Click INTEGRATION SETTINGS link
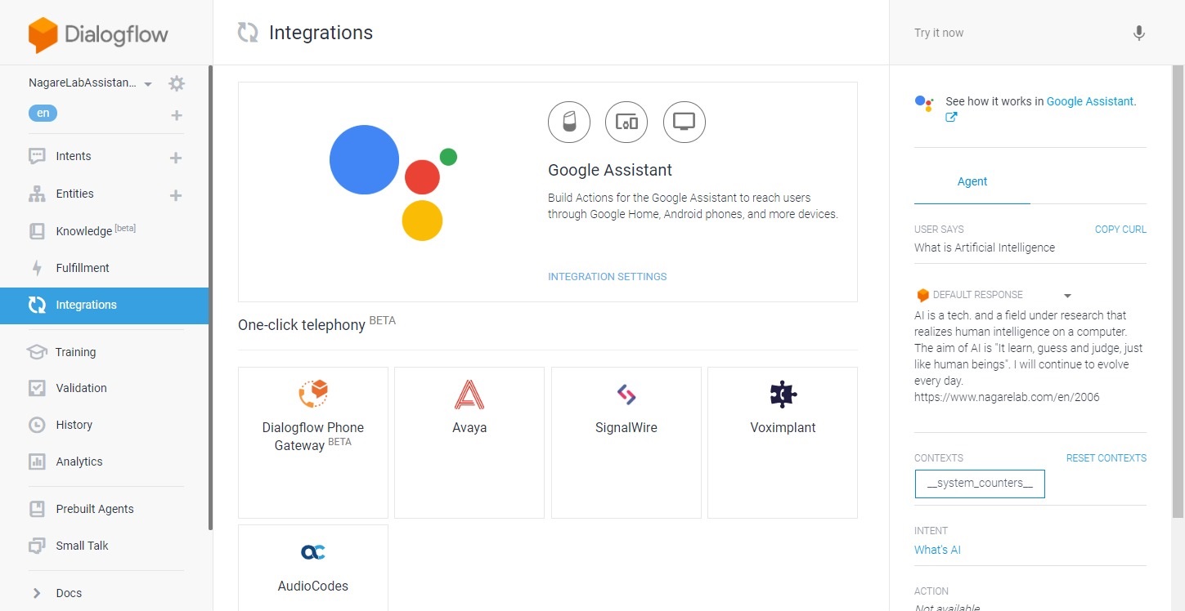 coord(607,277)
